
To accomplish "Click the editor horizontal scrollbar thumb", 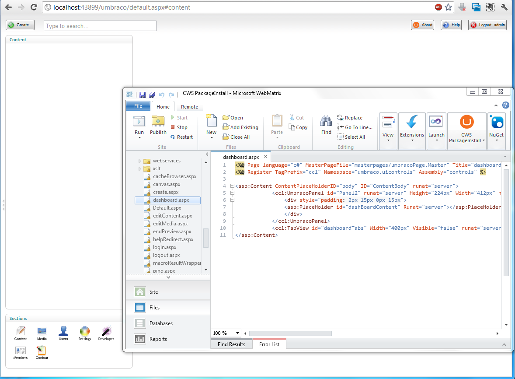I will click(x=290, y=333).
